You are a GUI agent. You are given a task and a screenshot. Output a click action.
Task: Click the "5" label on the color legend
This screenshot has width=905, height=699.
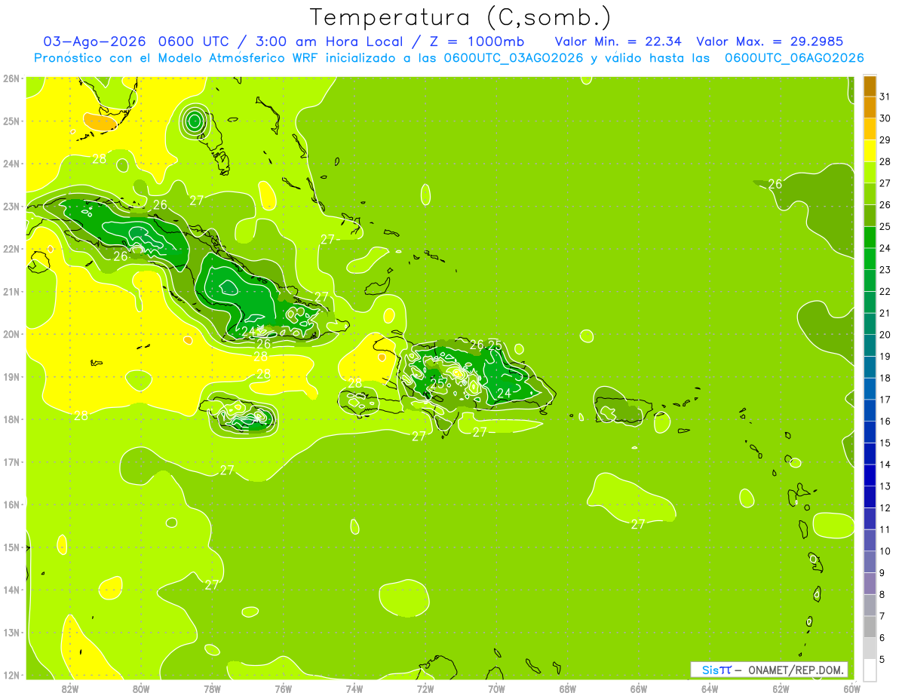pos(882,659)
